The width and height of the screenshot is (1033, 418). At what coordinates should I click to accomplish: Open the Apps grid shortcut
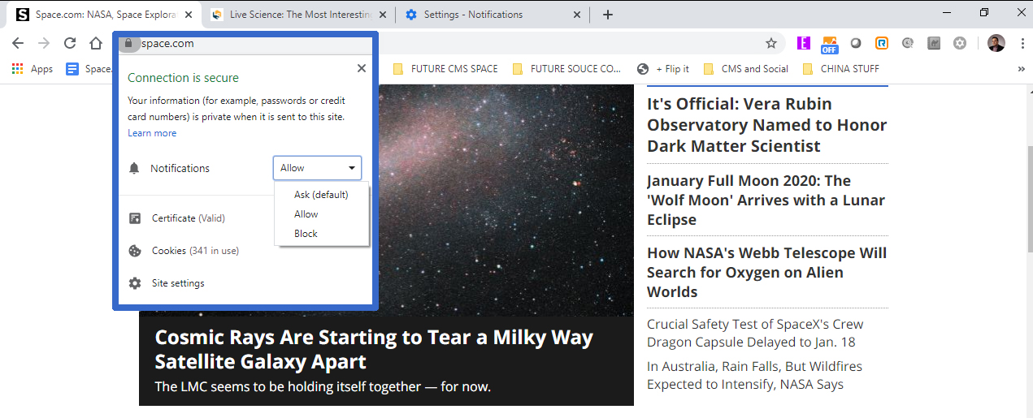[x=33, y=69]
